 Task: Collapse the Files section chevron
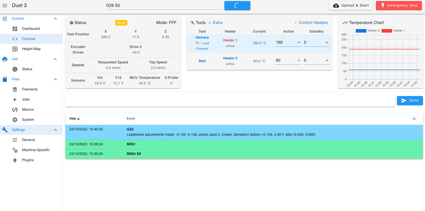tap(55, 79)
